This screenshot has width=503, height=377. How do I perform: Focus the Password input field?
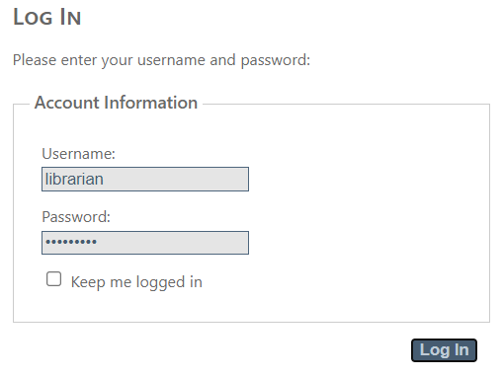click(x=145, y=243)
